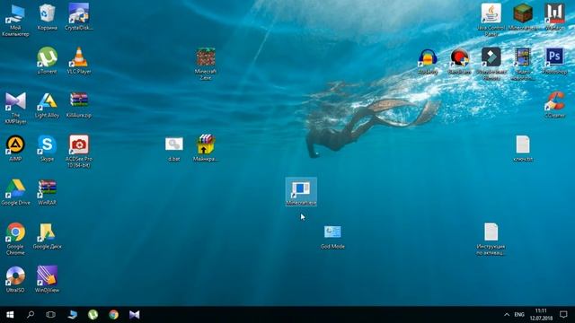The width and height of the screenshot is (575, 323).
Task: Select the Java Control Panel shortcut
Action: (491, 20)
